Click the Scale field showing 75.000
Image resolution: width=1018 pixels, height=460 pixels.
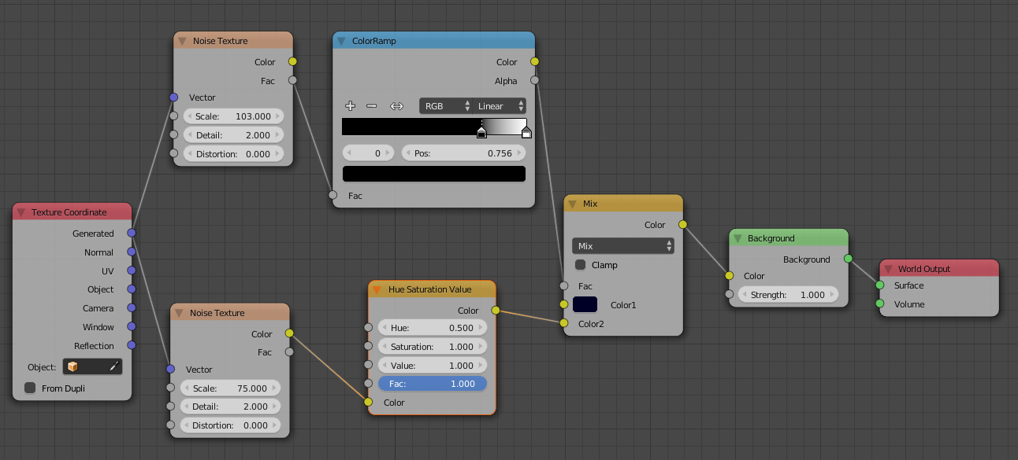(230, 388)
